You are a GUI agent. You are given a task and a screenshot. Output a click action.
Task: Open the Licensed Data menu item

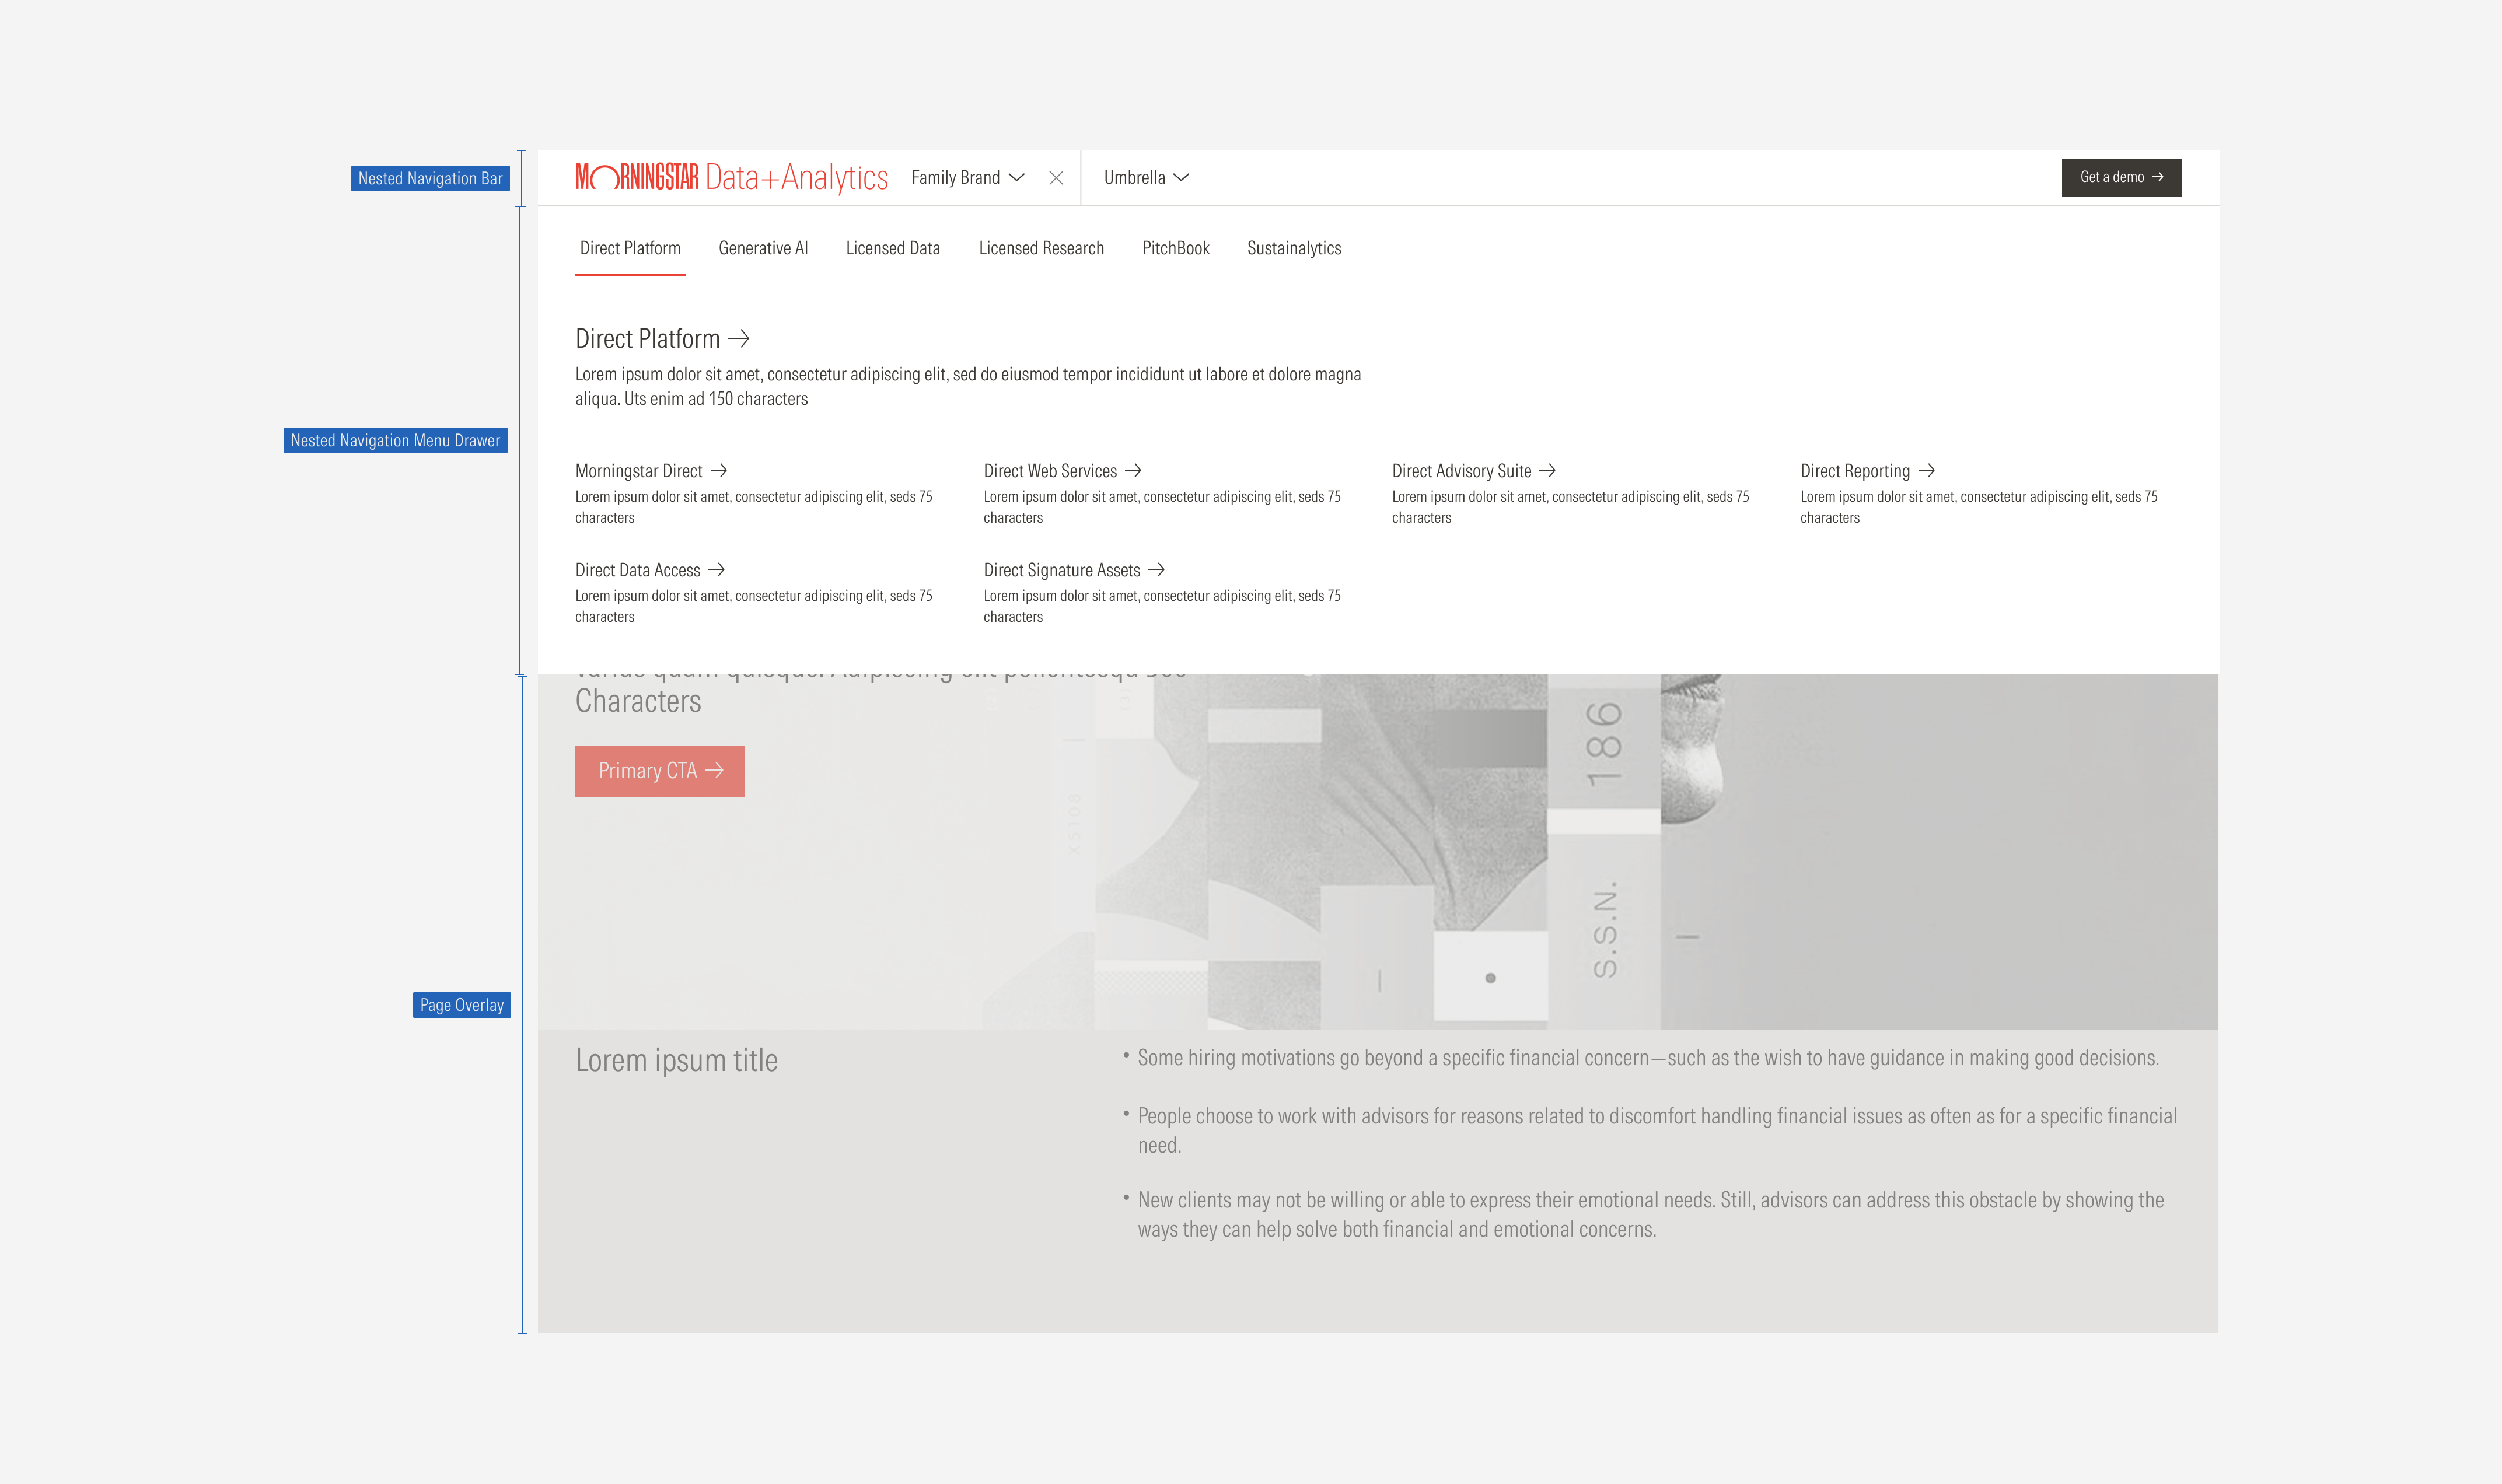coord(893,248)
